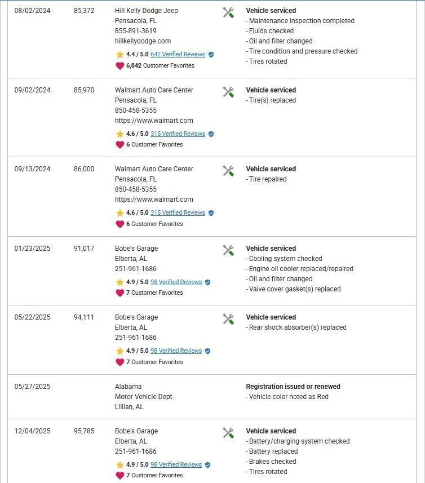
Task: Click wrench icon for 08/02/2024 Hill Kelly service
Action: pos(228,12)
